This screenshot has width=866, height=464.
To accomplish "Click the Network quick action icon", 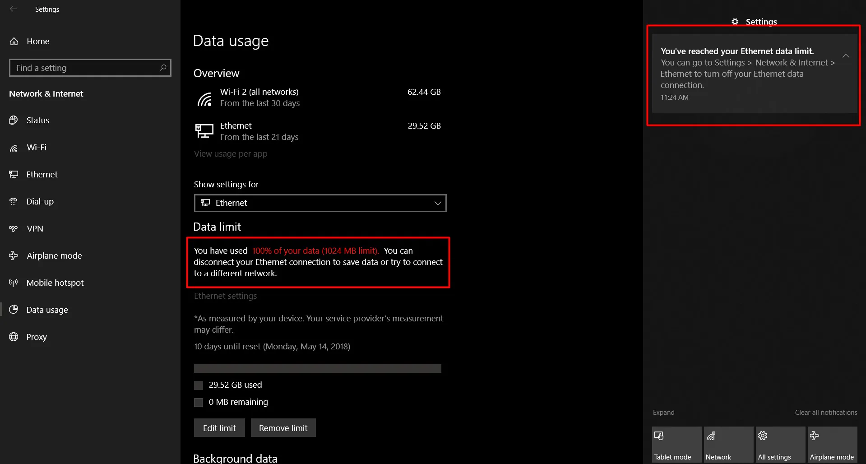I will click(x=711, y=436).
